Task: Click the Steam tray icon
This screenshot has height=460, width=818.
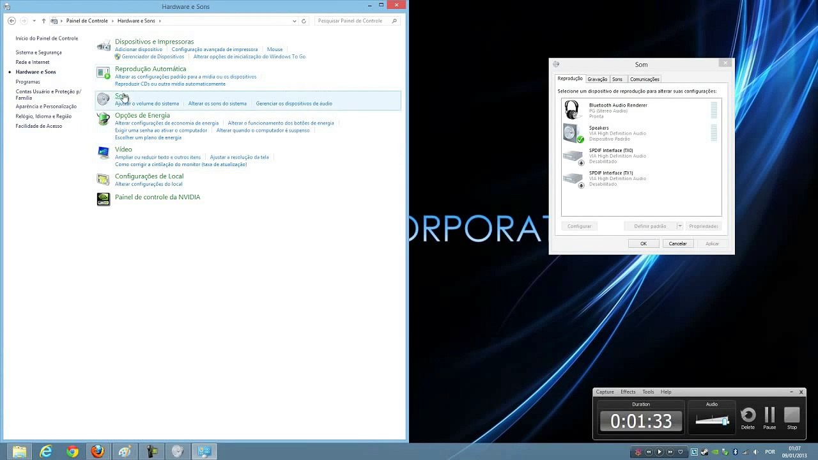Action: [x=704, y=452]
